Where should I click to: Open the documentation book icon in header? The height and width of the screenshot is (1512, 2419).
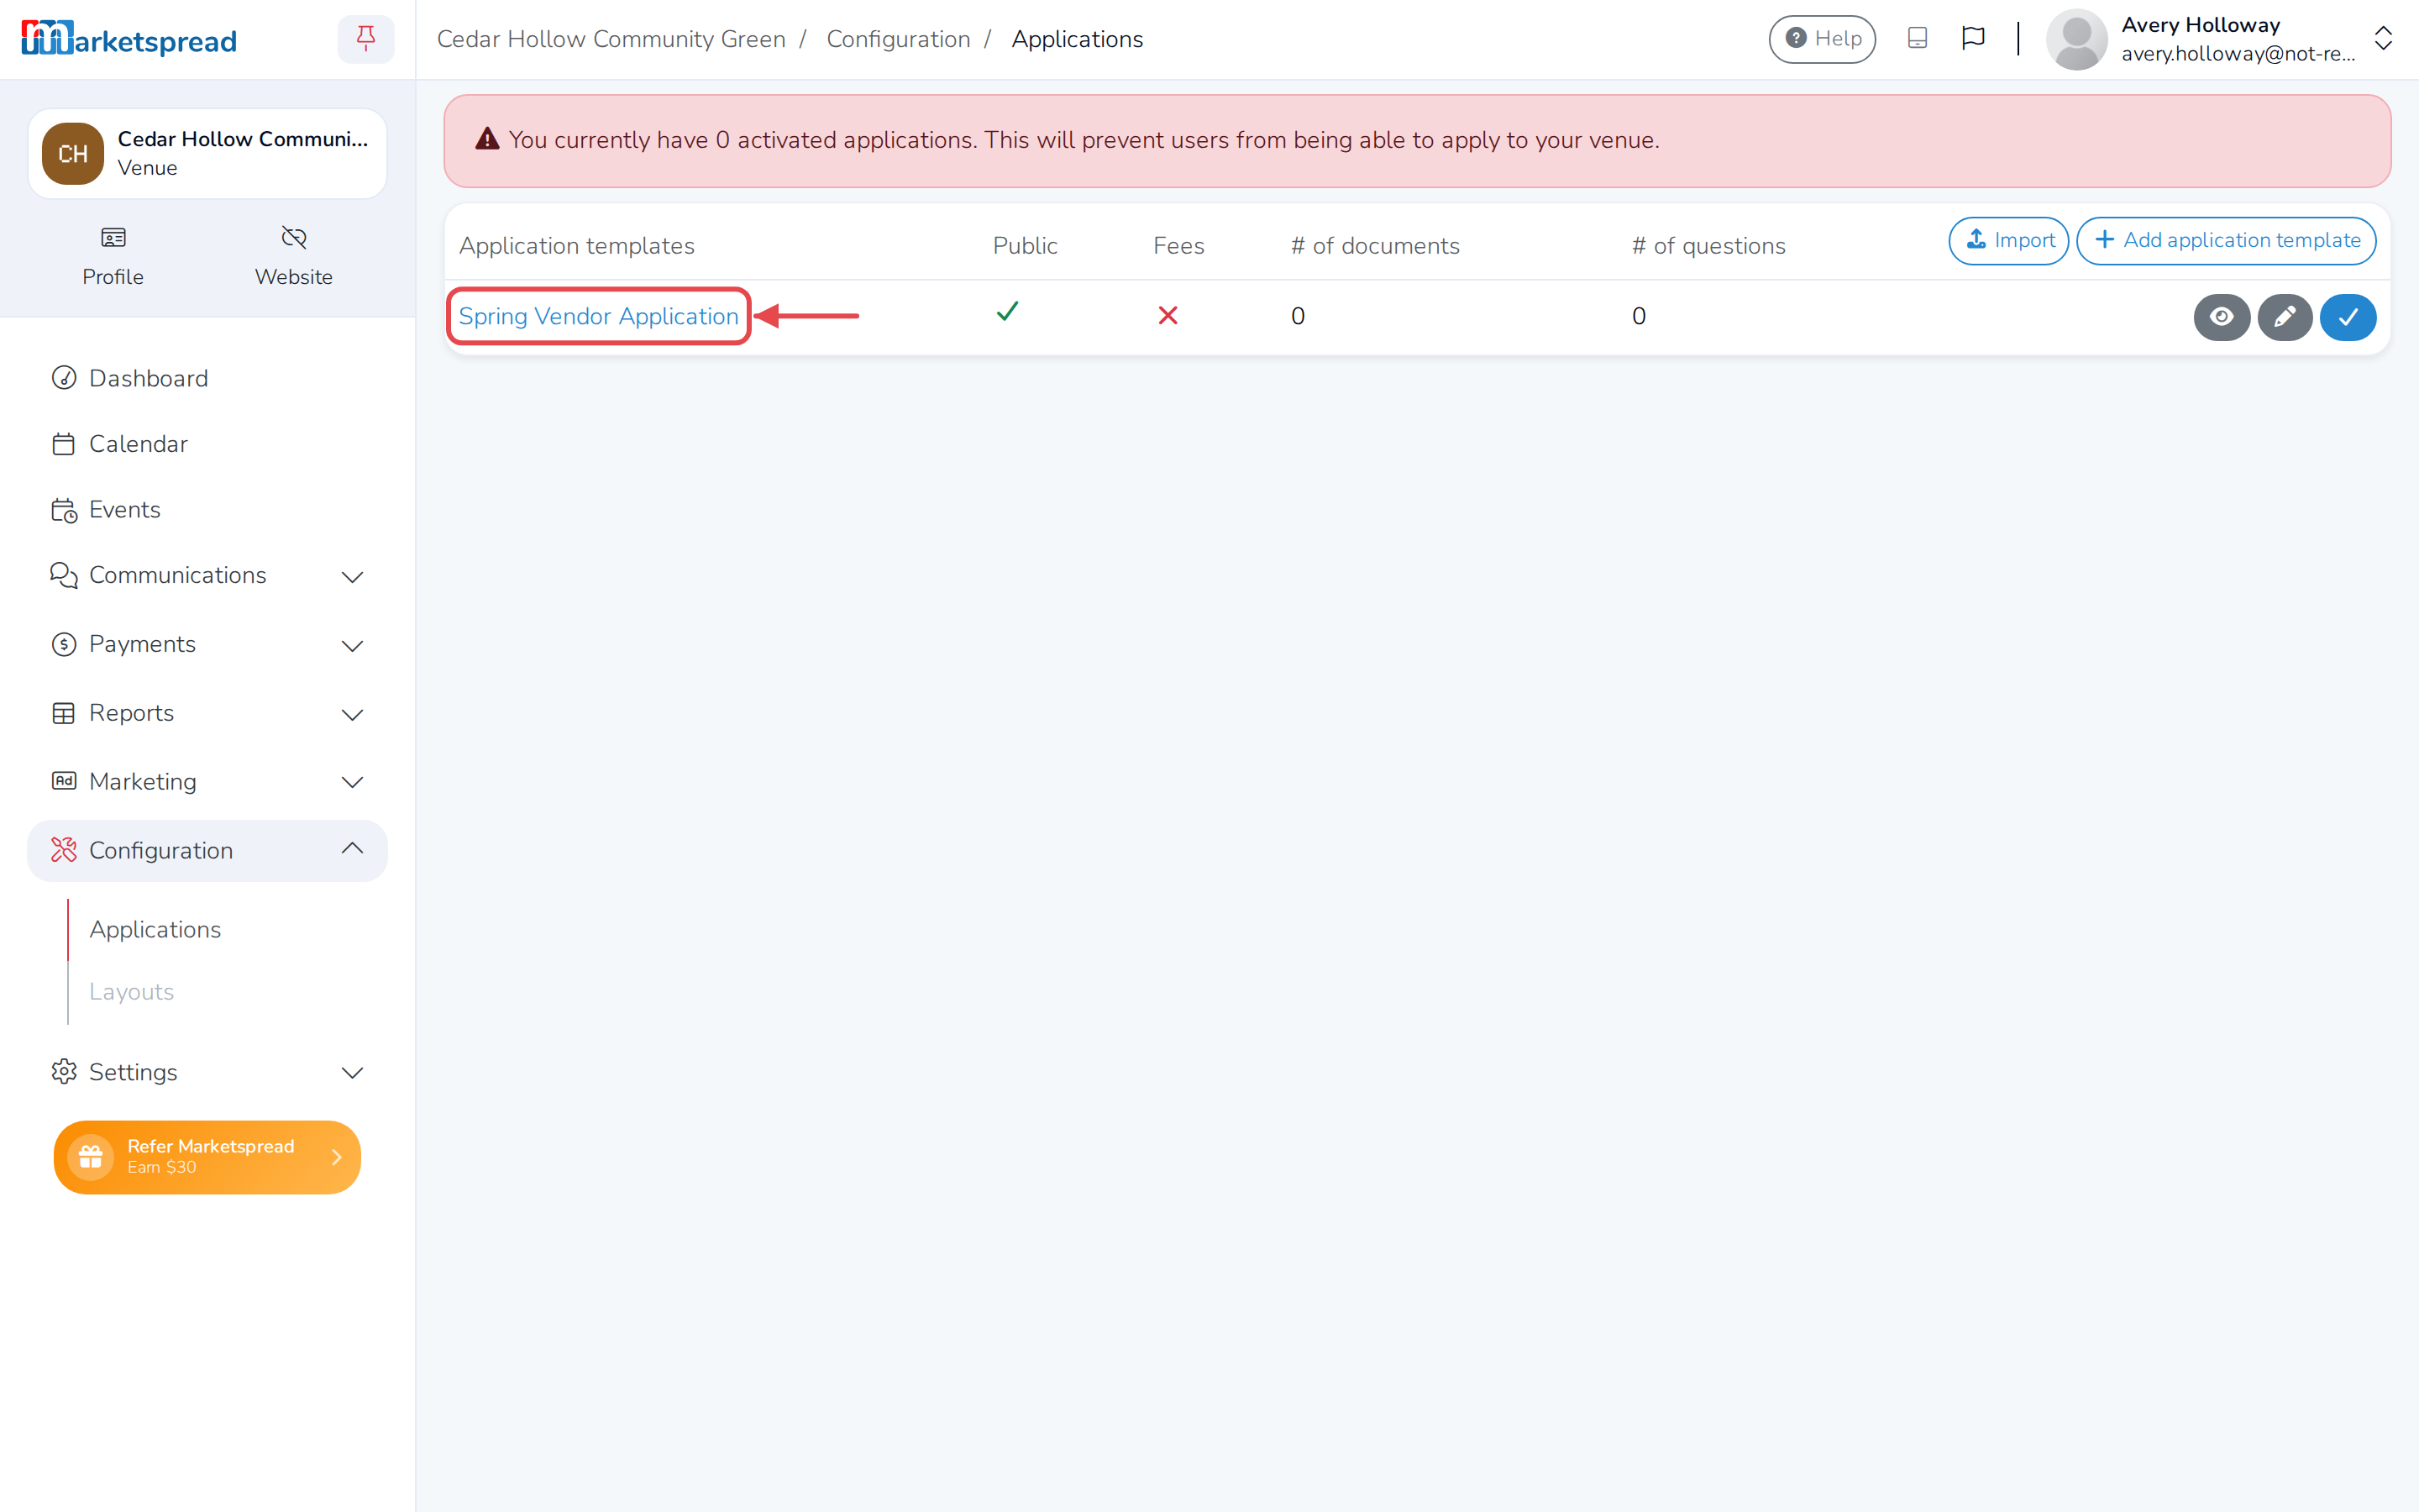pyautogui.click(x=1916, y=38)
